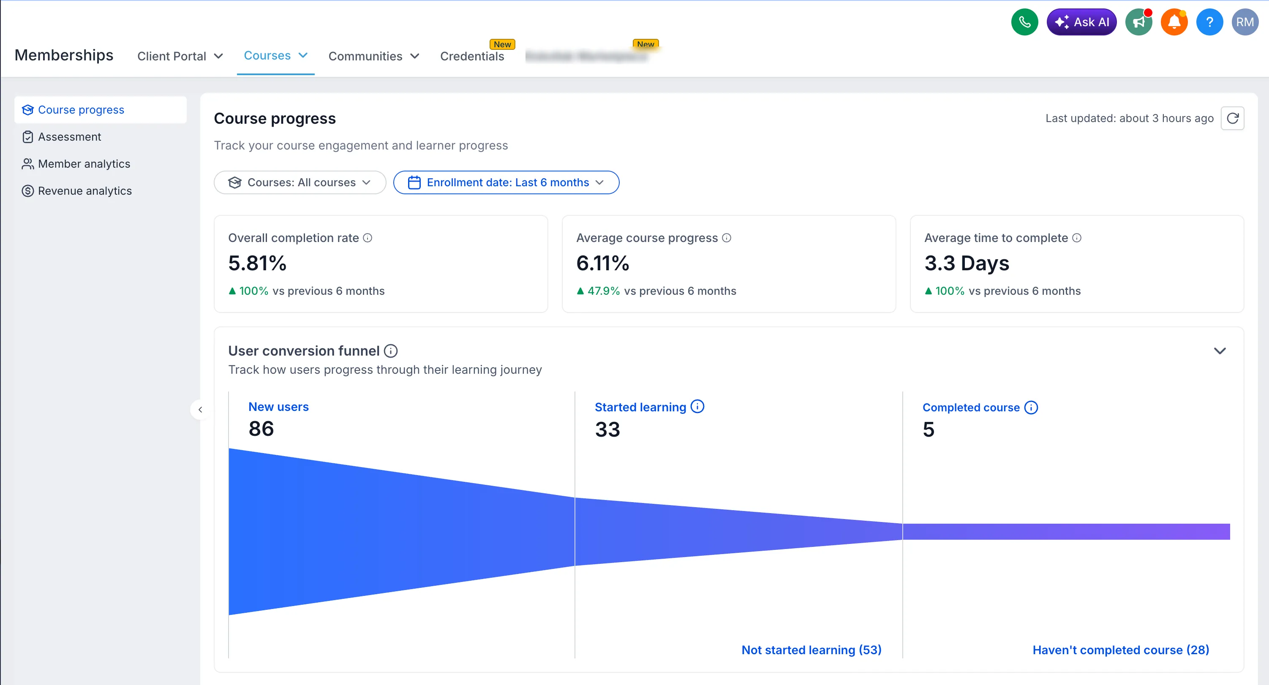Show info for Average time to complete
The width and height of the screenshot is (1269, 685).
point(1077,238)
